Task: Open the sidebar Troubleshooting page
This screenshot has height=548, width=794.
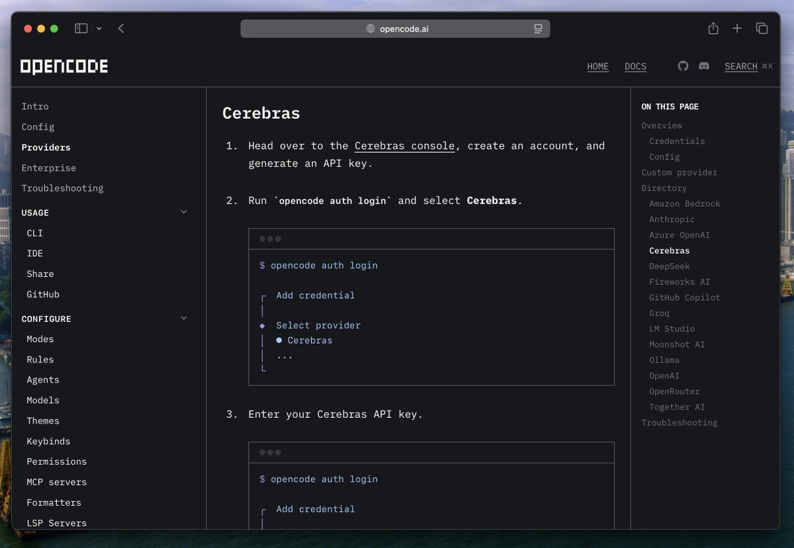Action: tap(62, 188)
